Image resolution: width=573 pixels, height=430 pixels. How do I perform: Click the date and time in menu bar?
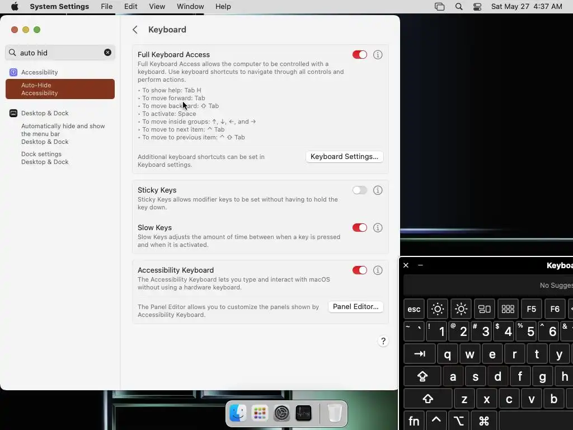coord(526,7)
